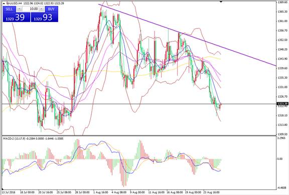Click the highlighted 1323.39 current price label
Viewport: 289px width, 195px height.
[283, 104]
